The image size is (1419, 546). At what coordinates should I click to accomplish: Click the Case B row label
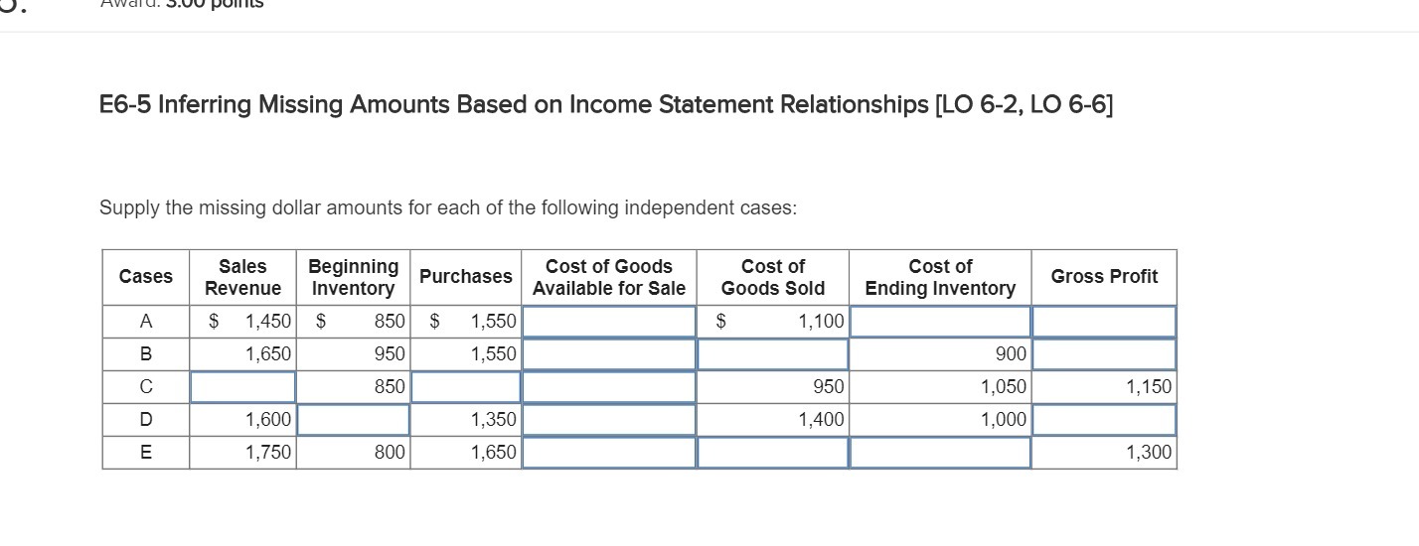tap(146, 353)
